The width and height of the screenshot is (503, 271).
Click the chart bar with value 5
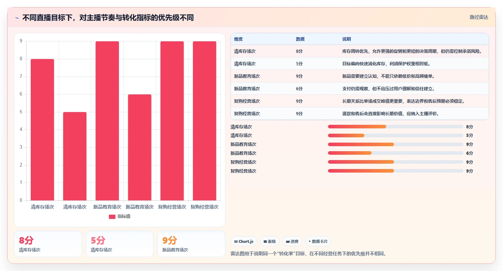tap(75, 156)
